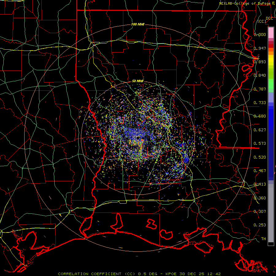Pick the 0.787 scale label
The width and height of the screenshot is (276, 276).
pyautogui.click(x=260, y=89)
